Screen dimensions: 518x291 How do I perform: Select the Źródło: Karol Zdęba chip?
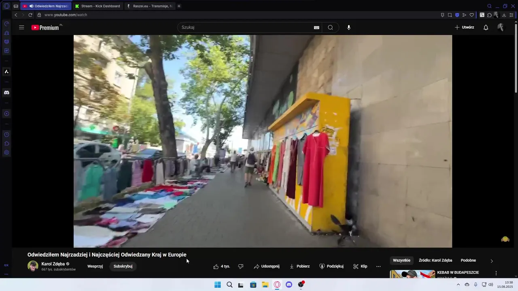click(435, 261)
